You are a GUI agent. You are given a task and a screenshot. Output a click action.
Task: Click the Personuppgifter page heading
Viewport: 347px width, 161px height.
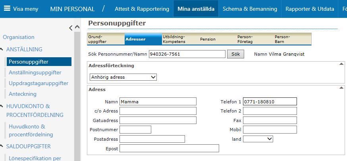coord(117,23)
